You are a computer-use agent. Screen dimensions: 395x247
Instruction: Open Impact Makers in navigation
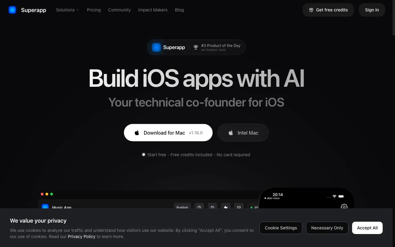tap(153, 10)
